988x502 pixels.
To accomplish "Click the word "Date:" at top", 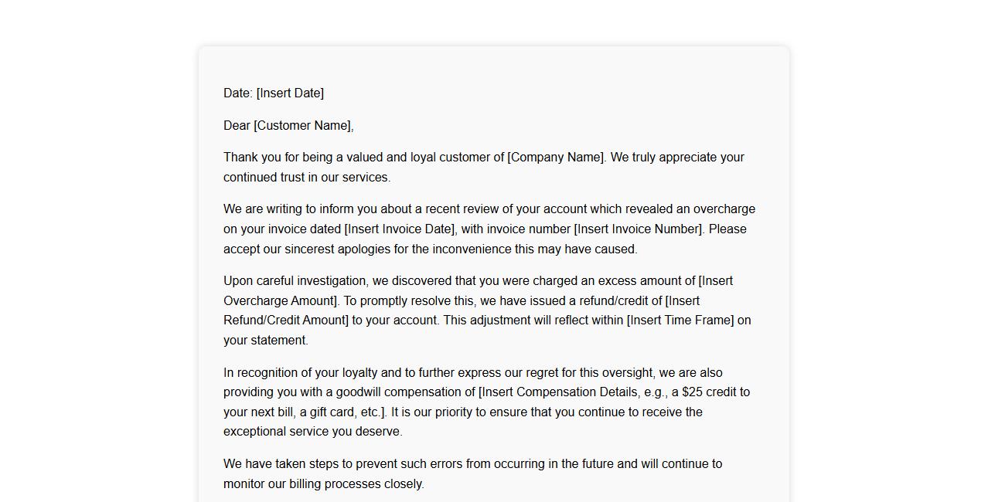I will tap(238, 93).
